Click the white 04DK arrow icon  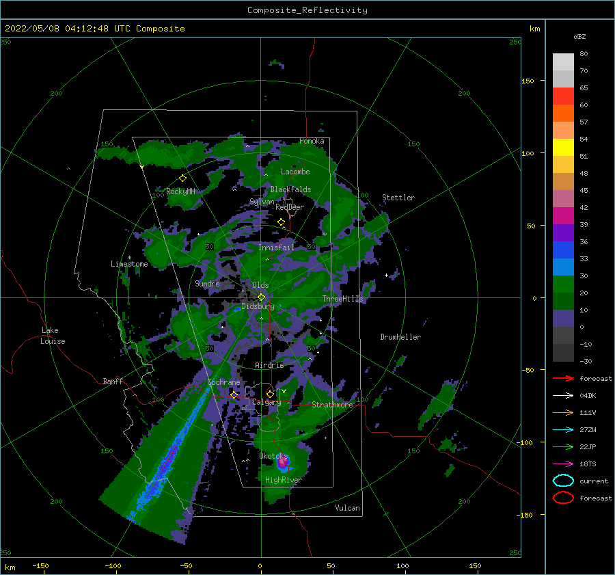click(563, 396)
